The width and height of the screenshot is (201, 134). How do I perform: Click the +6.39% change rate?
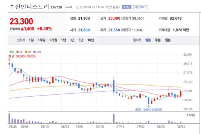pos(45,29)
